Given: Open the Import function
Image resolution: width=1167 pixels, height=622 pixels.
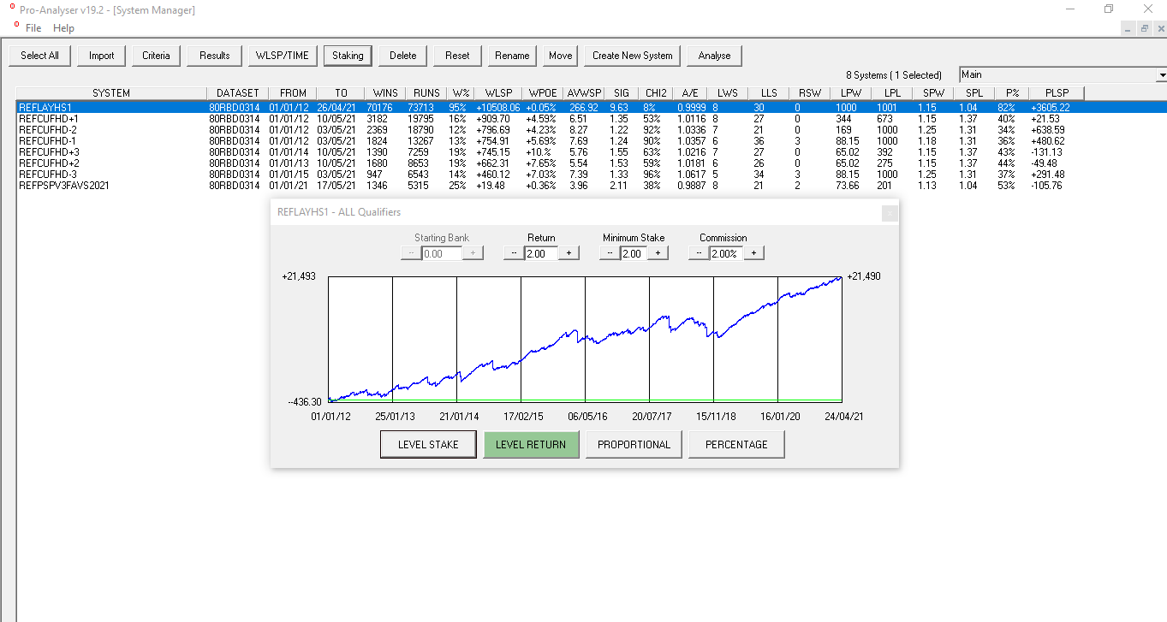Looking at the screenshot, I should (101, 56).
